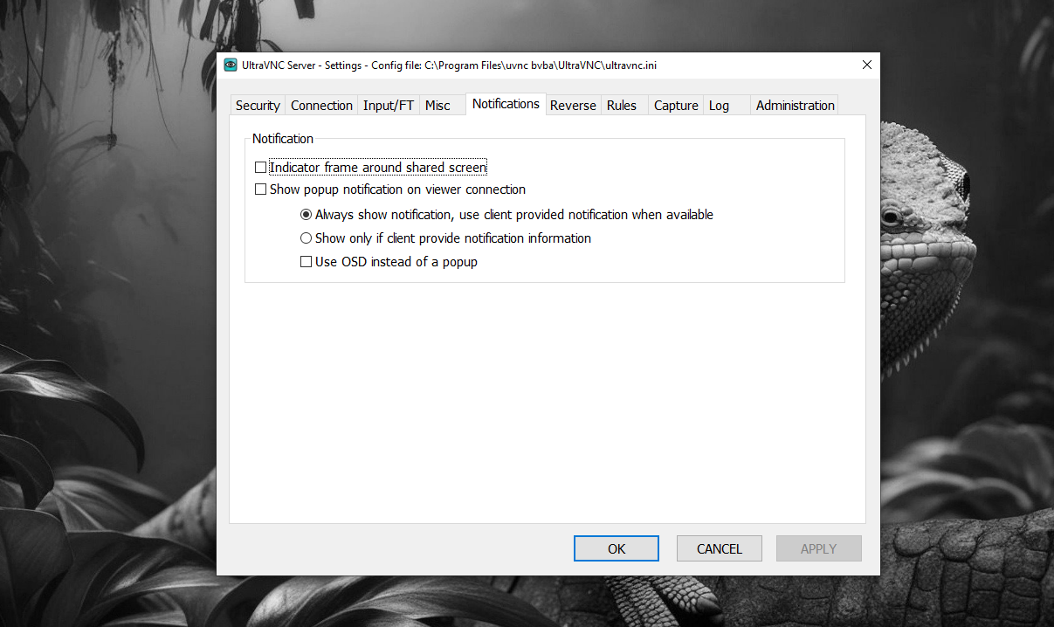Go to the Misc tab
This screenshot has height=627, width=1054.
pyautogui.click(x=437, y=106)
